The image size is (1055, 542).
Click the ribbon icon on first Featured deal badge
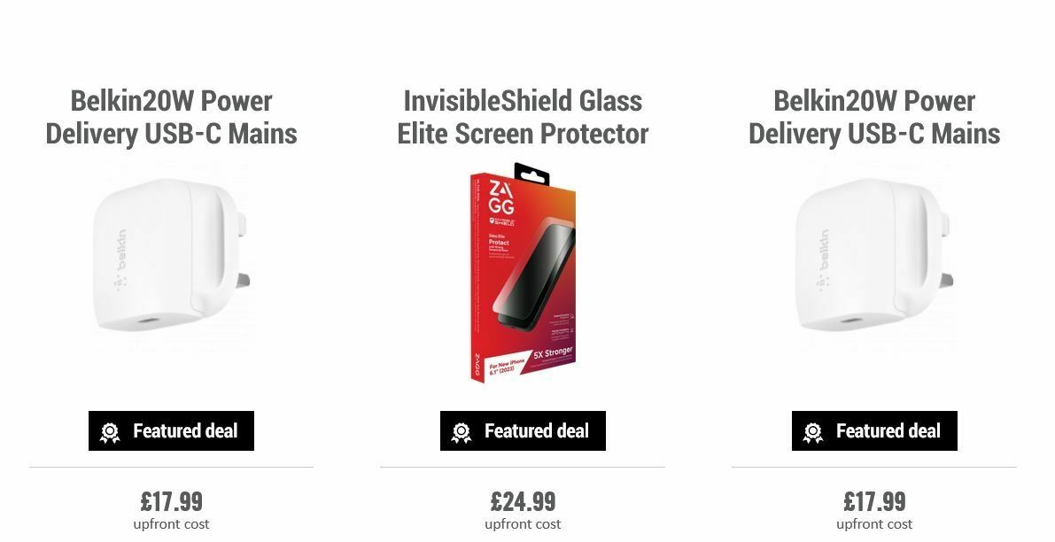pyautogui.click(x=108, y=431)
